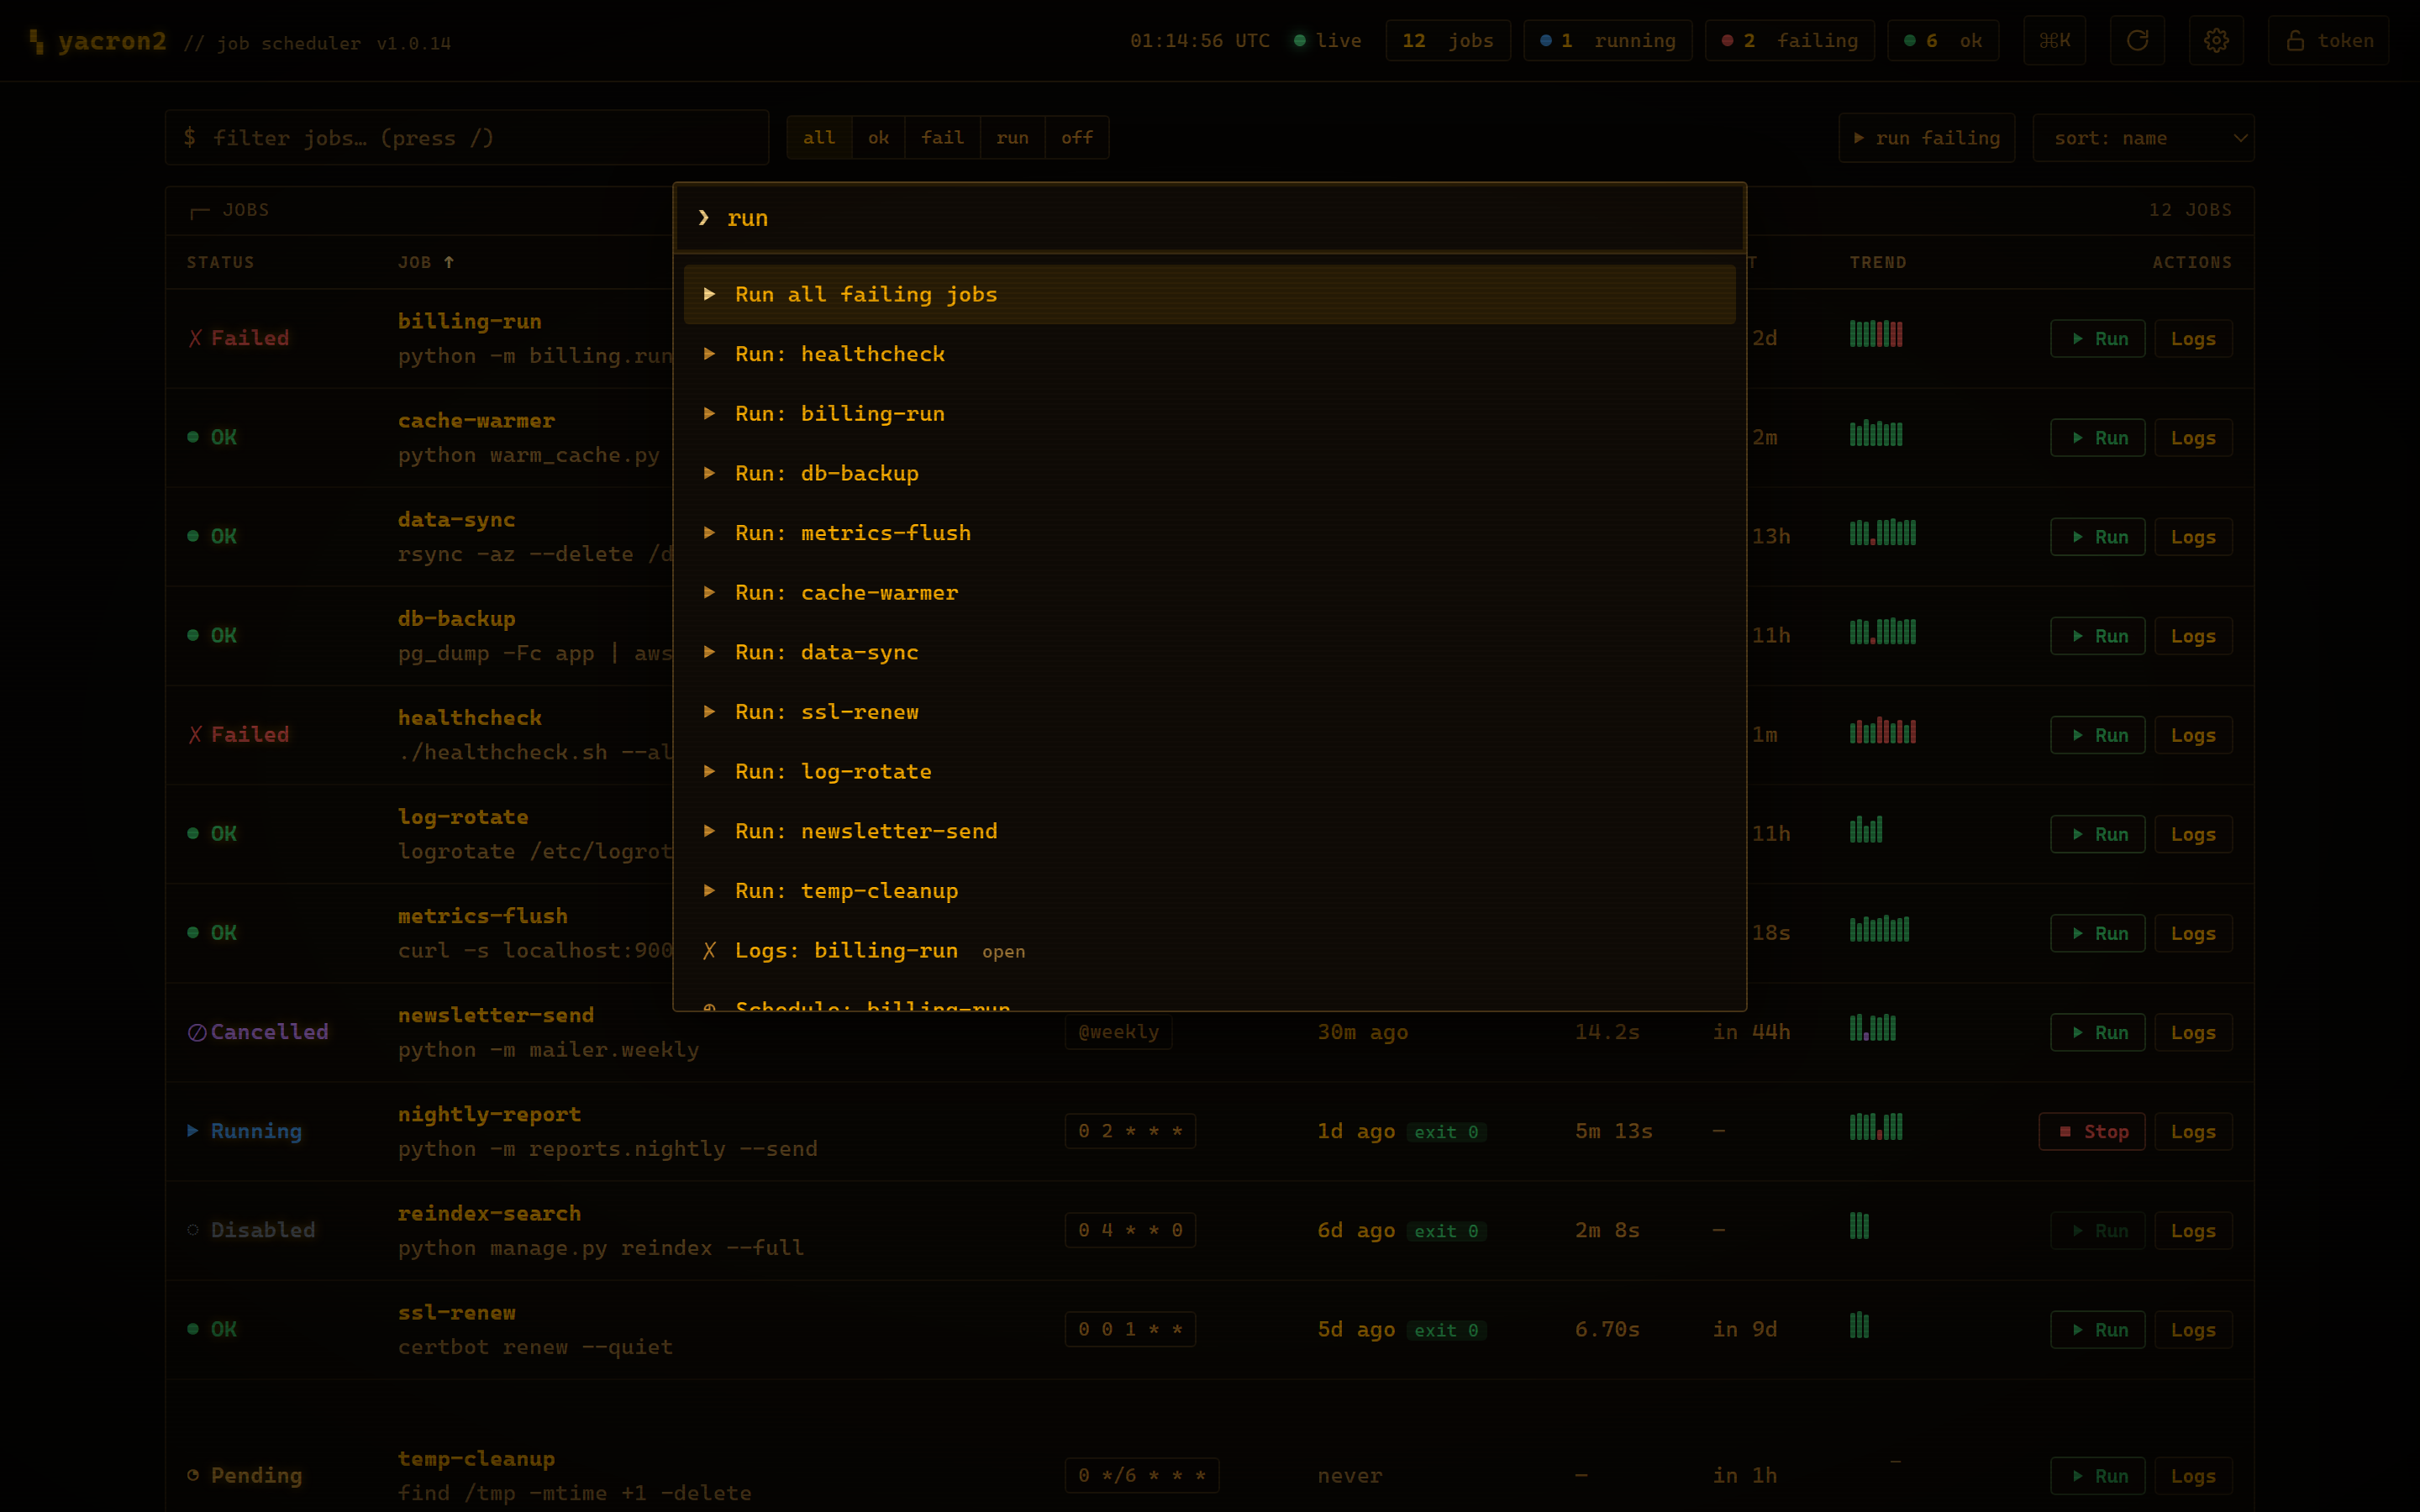Viewport: 2420px width, 1512px height.
Task: Click the '1 running' counter badge
Action: pyautogui.click(x=1607, y=41)
